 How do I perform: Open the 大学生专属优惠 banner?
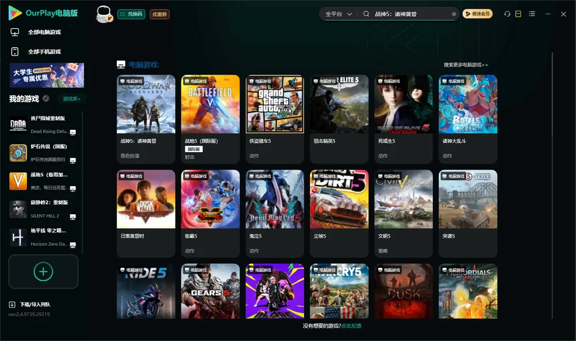(x=47, y=75)
